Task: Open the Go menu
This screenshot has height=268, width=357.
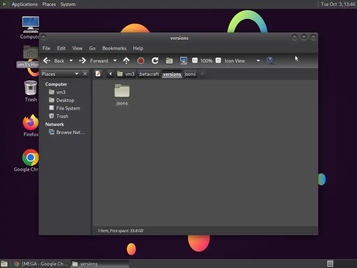Action: (x=92, y=48)
